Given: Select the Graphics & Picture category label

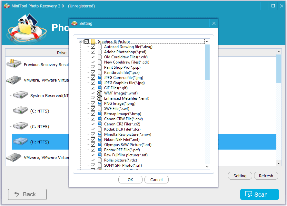Looking at the screenshot, I should (114, 41).
